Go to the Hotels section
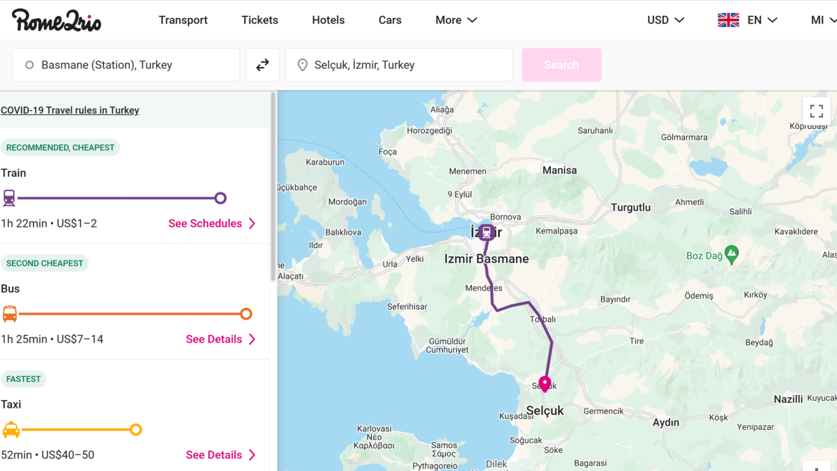Image resolution: width=837 pixels, height=471 pixels. (x=328, y=20)
